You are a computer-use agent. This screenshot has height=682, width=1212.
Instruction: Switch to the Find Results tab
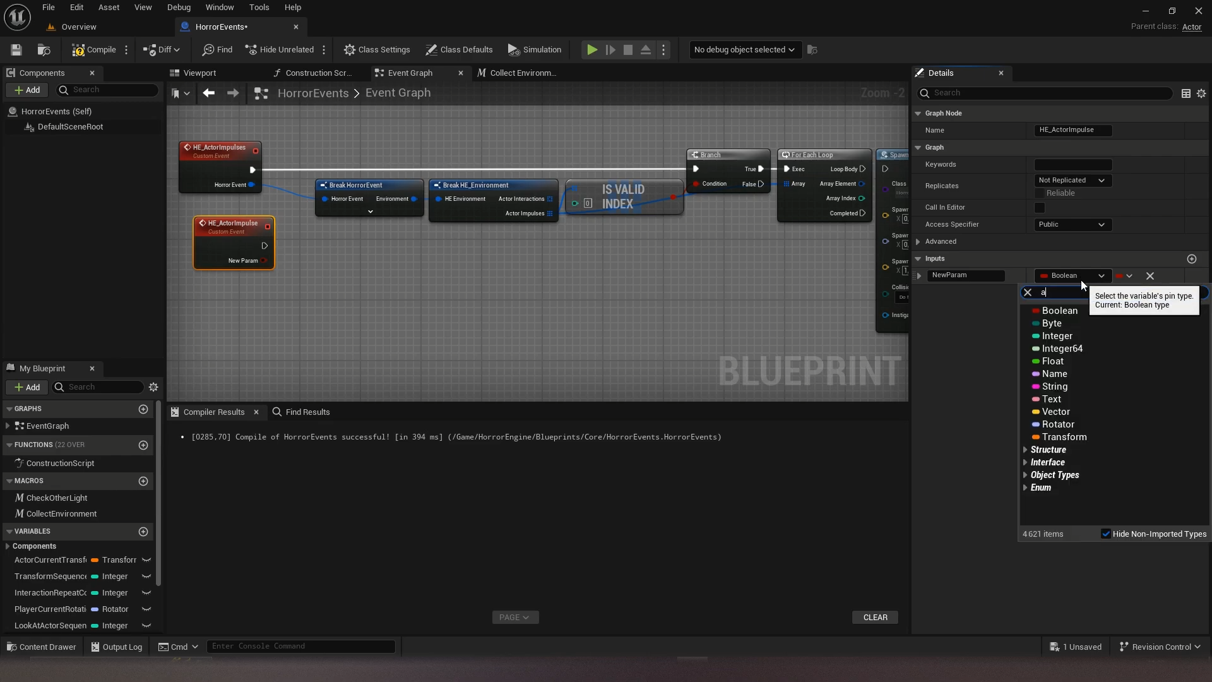[301, 412]
